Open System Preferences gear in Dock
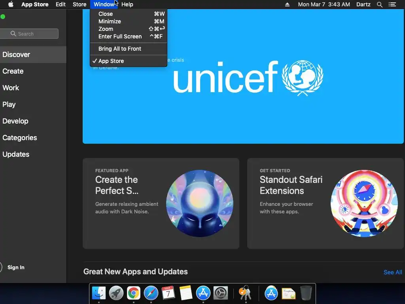 coord(221,293)
